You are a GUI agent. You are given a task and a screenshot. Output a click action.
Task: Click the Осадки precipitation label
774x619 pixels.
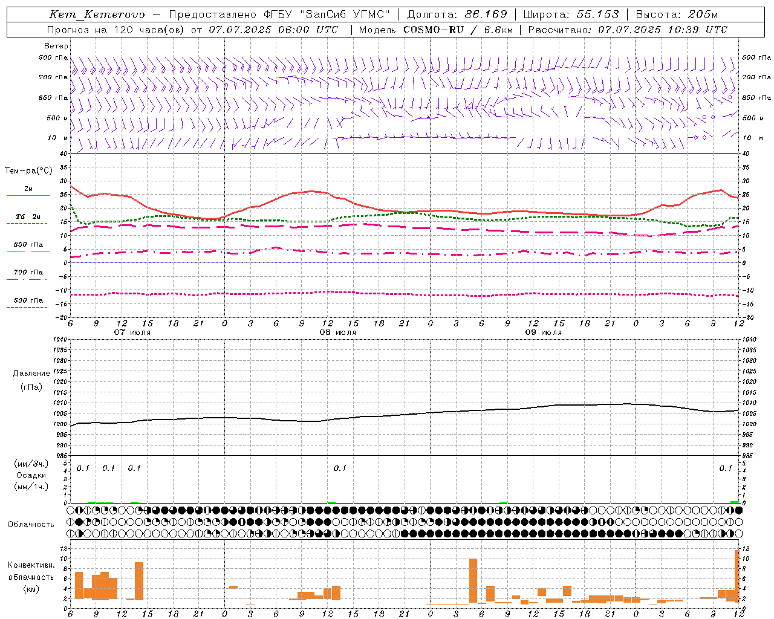(31, 475)
